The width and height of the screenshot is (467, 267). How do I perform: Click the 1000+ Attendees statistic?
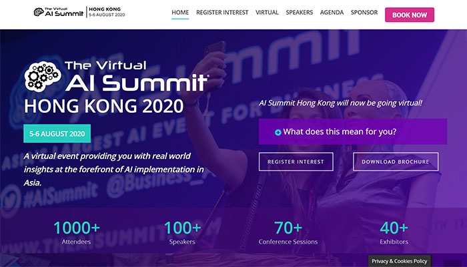pos(77,233)
